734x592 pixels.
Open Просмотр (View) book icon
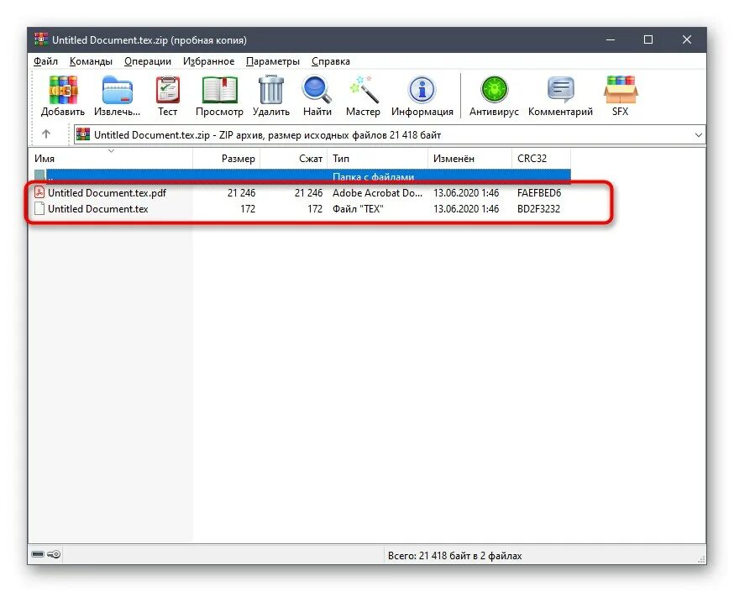tap(219, 91)
